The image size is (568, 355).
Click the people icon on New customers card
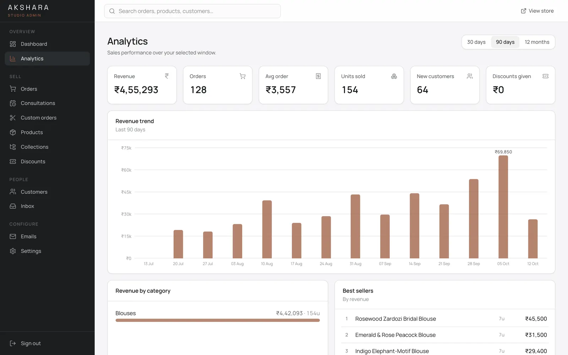[470, 76]
